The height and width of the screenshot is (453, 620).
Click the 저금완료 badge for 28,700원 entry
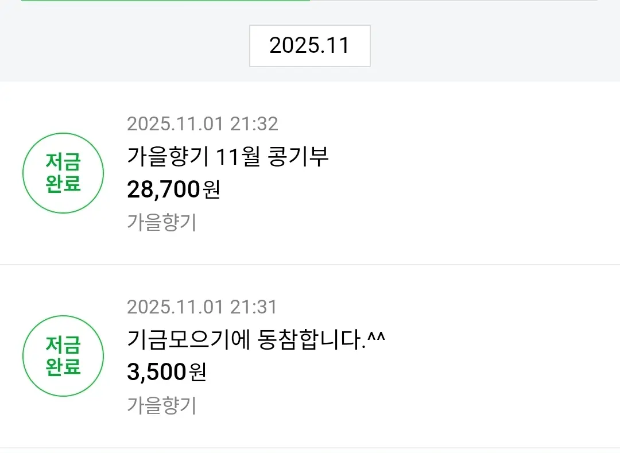pyautogui.click(x=63, y=173)
